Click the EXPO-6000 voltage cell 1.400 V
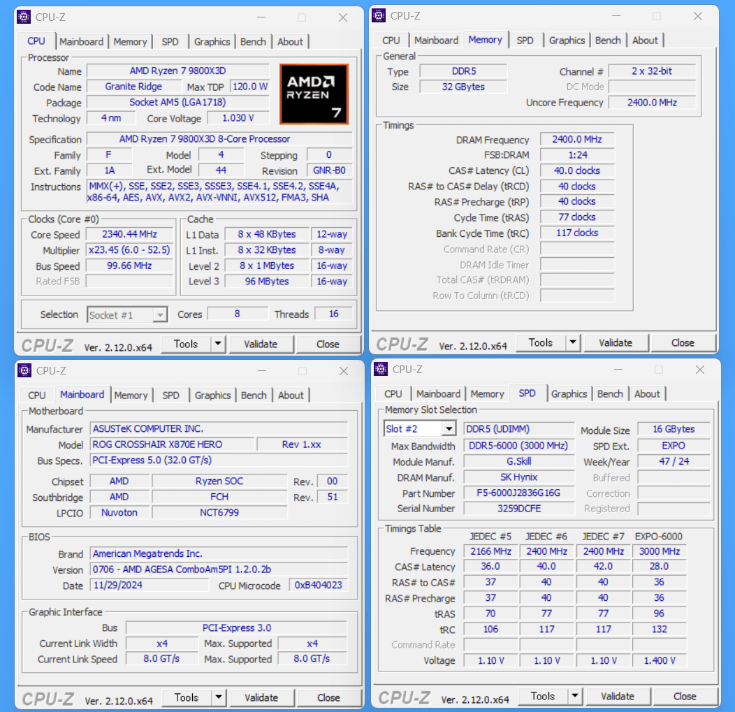735x712 pixels. point(660,660)
